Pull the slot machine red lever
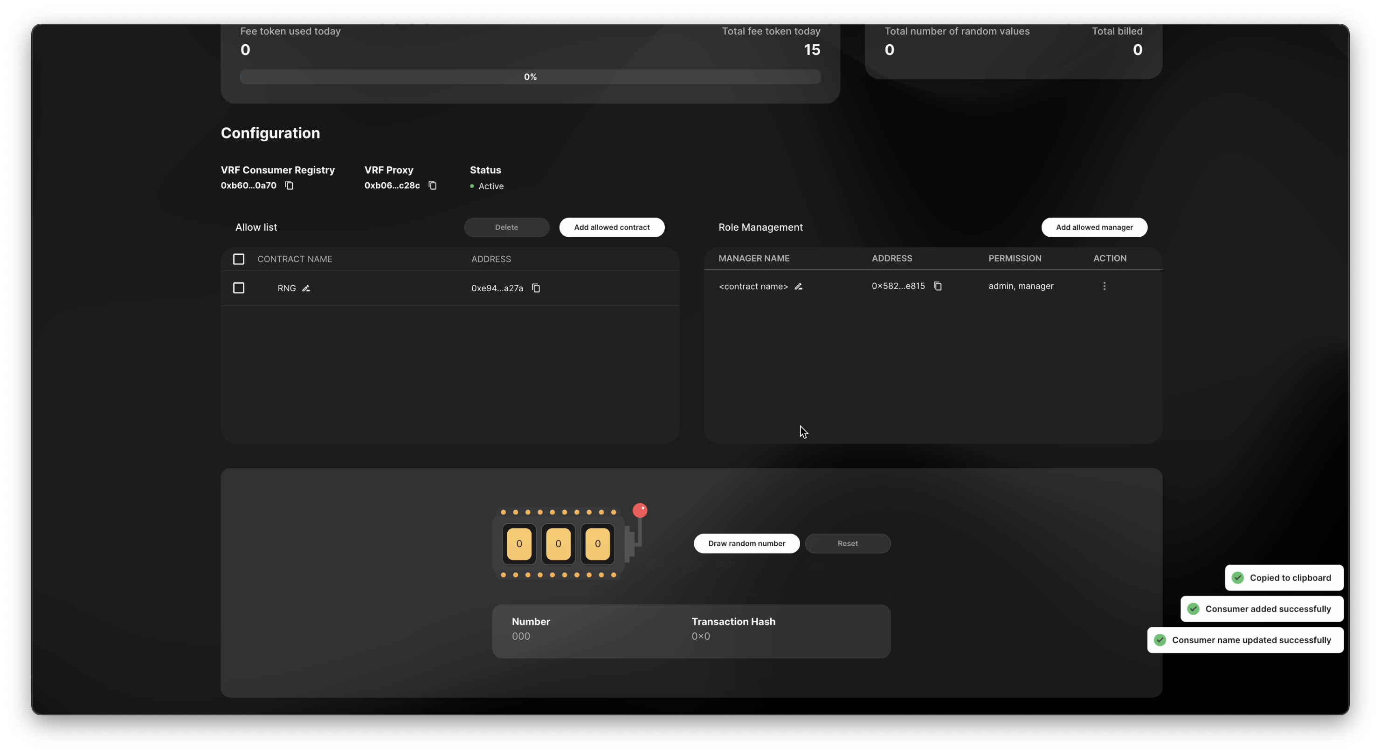The height and width of the screenshot is (754, 1381). click(x=640, y=511)
